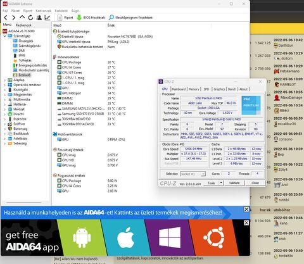Open the Mainboard tab in CPU-Z
This screenshot has height=264, width=304.
click(179, 89)
